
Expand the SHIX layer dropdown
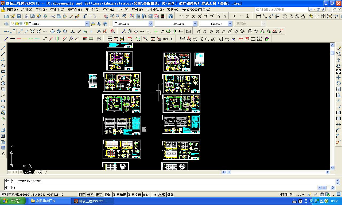point(87,24)
